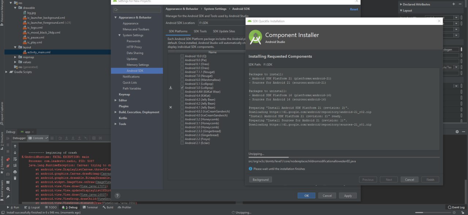This screenshot has width=468, height=215.
Task: Click the Reset link in Settings
Action: click(x=354, y=9)
